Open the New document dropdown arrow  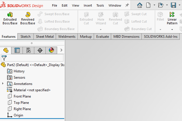(x=154, y=5)
